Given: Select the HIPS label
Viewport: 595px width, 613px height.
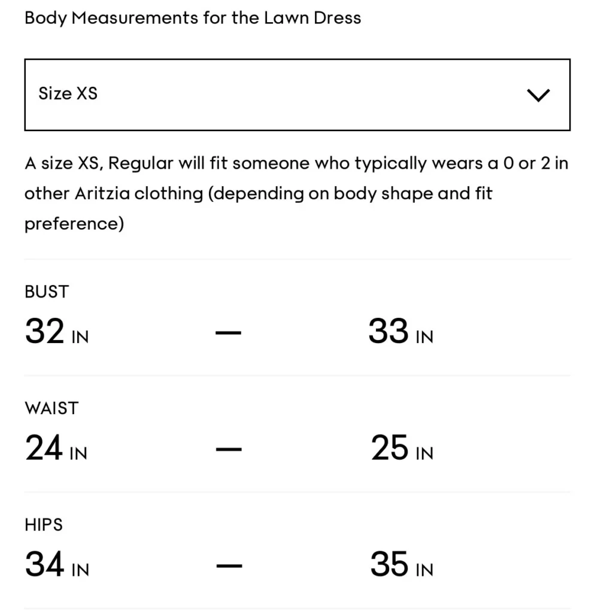Looking at the screenshot, I should tap(43, 524).
